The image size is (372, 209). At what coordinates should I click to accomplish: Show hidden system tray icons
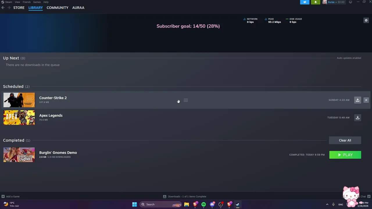click(x=327, y=204)
